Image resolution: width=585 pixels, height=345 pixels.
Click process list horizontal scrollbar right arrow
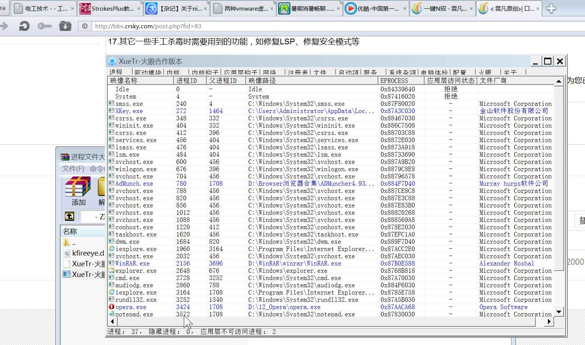[549, 321]
